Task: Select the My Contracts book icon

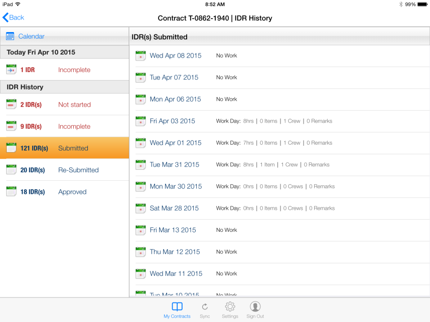Action: tap(177, 307)
